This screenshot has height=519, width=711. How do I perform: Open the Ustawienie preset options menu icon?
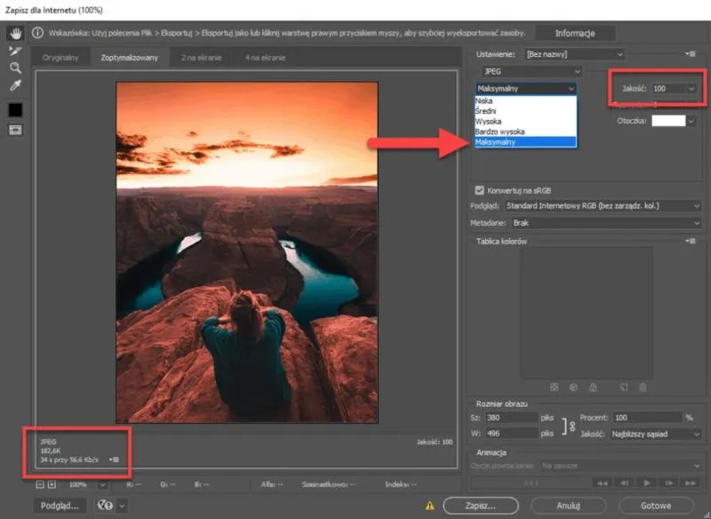[691, 54]
